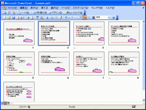Screen dimensions: 146x110
Task: Click the transition star icon under slide 3
Action: [74, 48]
